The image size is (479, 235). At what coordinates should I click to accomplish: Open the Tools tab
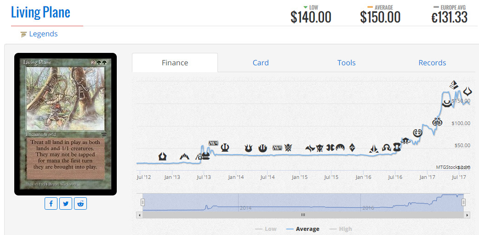coord(347,63)
